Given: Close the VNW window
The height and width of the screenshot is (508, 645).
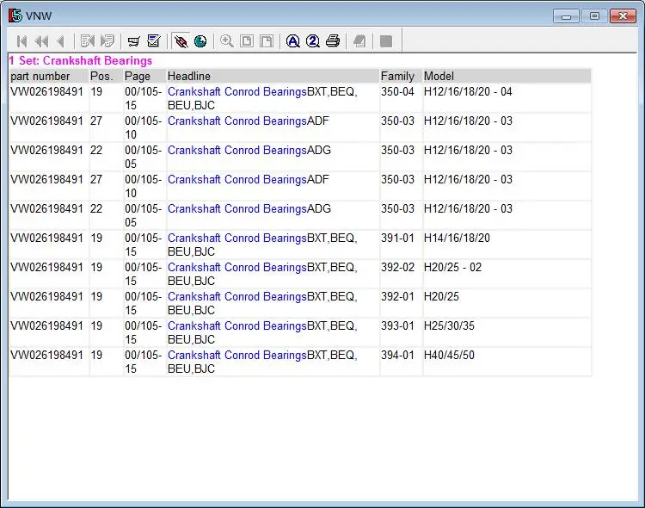Looking at the screenshot, I should click(x=623, y=16).
